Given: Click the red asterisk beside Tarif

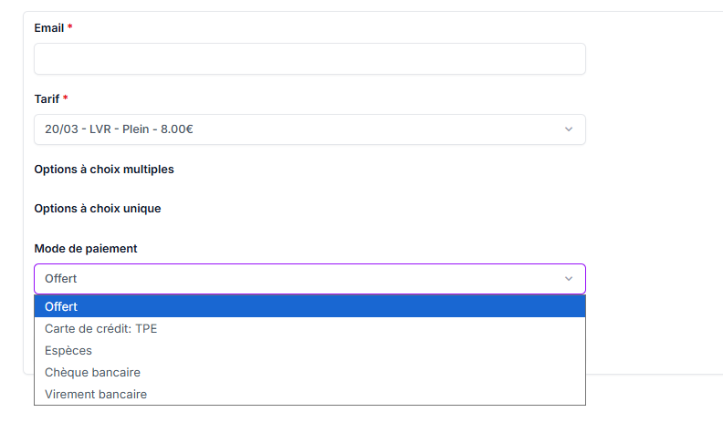Looking at the screenshot, I should pyautogui.click(x=66, y=98).
